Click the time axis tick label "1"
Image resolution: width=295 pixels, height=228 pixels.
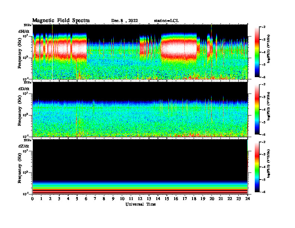point(41,199)
